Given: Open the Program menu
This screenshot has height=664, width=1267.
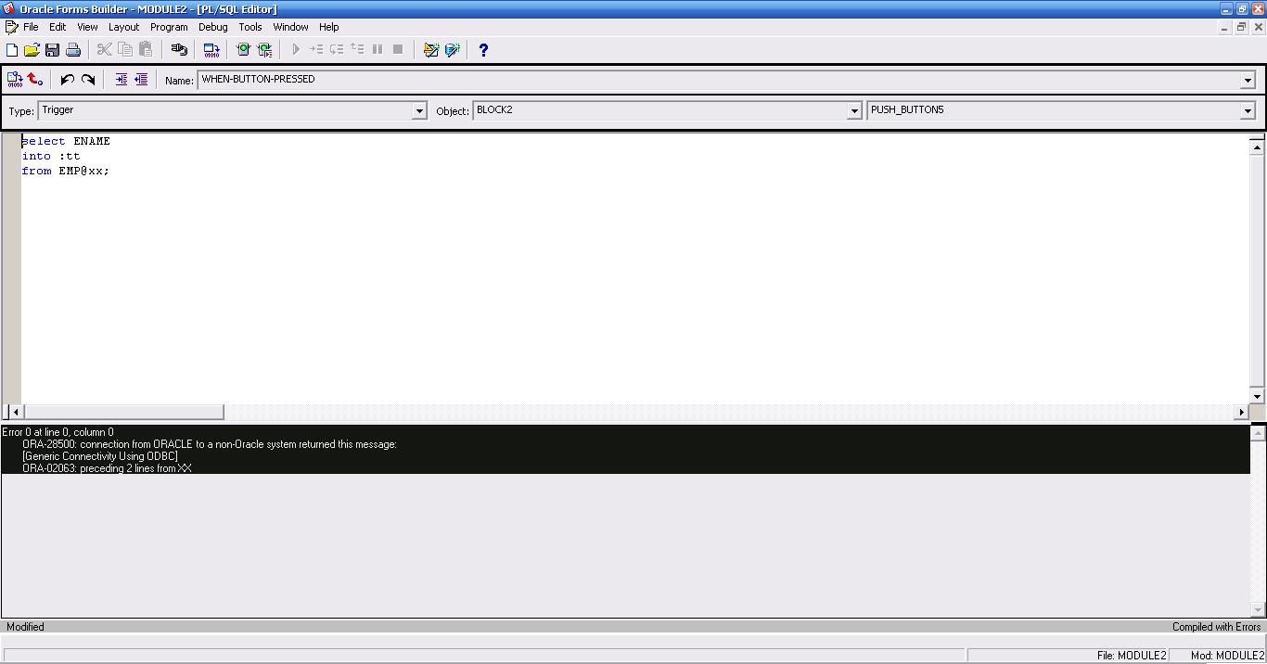Looking at the screenshot, I should (169, 27).
